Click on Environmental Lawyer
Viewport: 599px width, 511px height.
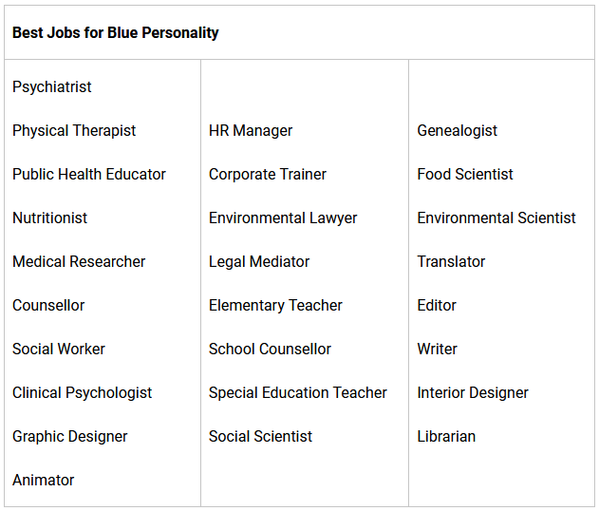coord(283,218)
